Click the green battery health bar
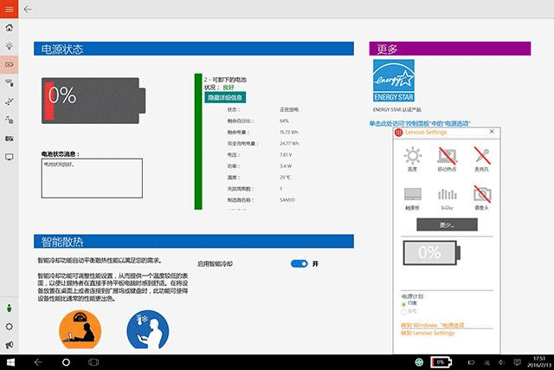Viewport: 554px width, 370px height. [198, 141]
